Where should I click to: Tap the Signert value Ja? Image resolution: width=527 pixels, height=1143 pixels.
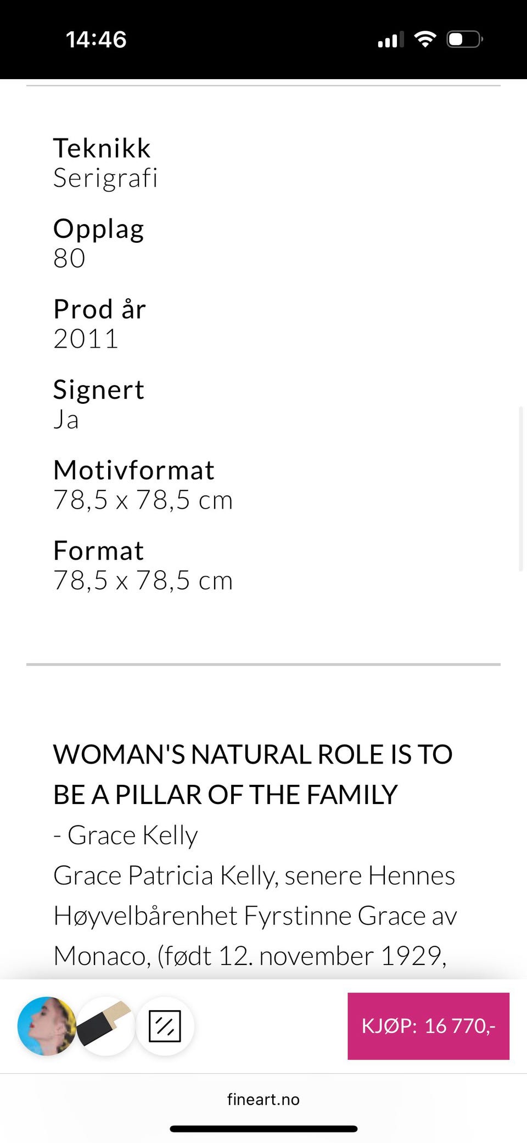tap(66, 420)
